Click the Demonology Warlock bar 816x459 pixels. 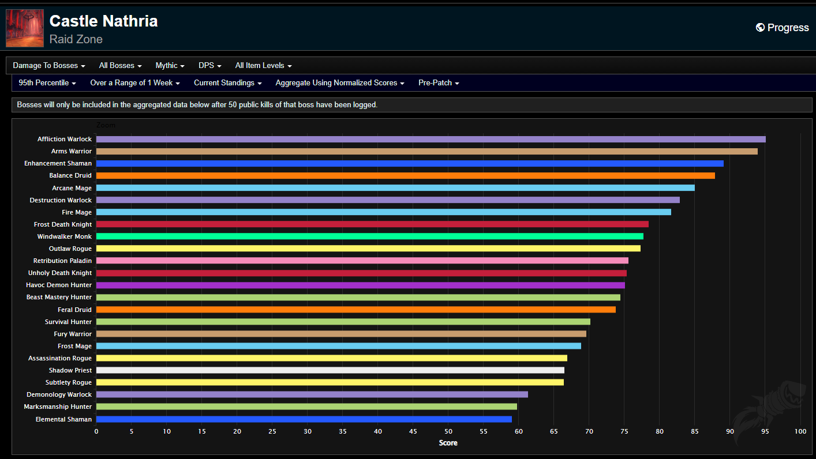tap(312, 394)
